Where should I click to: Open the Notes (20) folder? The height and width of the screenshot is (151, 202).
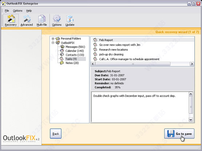click(x=72, y=63)
